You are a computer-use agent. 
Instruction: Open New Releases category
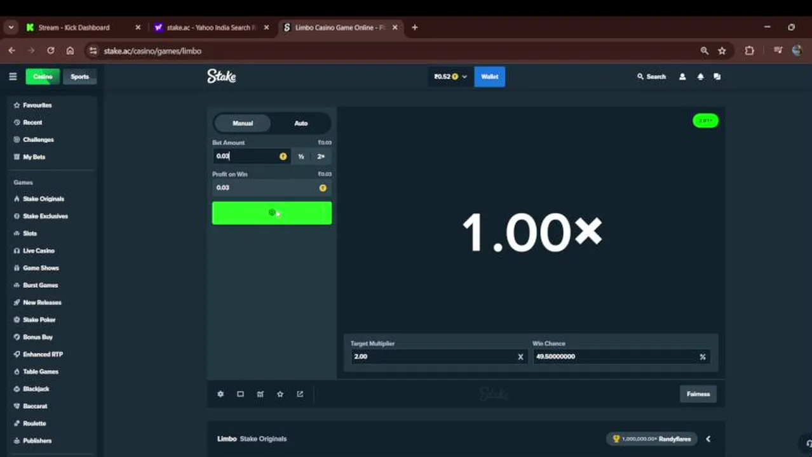(x=42, y=303)
